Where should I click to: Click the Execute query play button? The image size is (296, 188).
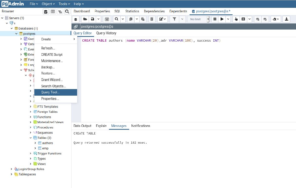pos(222,19)
